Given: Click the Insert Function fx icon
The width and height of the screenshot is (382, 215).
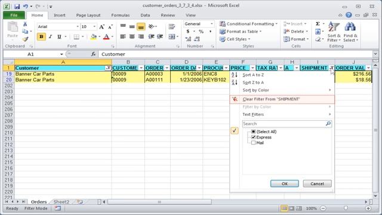Looking at the screenshot, I should (93, 54).
